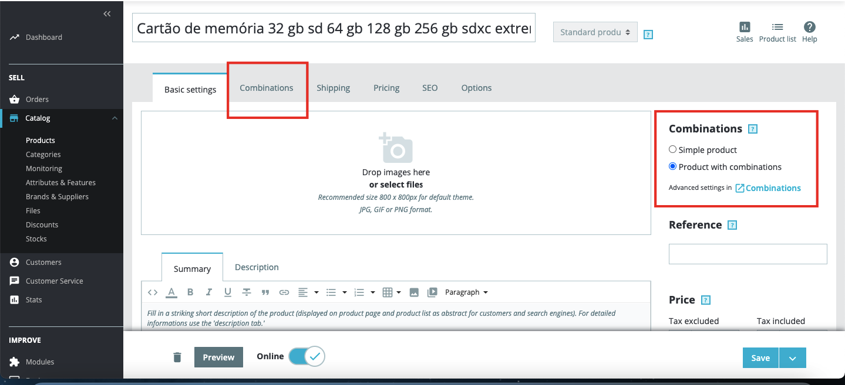Image resolution: width=845 pixels, height=385 pixels.
Task: Click the Summary text area
Action: tap(396, 318)
